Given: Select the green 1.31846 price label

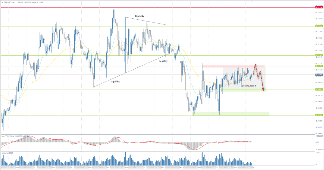Looking at the screenshot, I should point(319,26).
